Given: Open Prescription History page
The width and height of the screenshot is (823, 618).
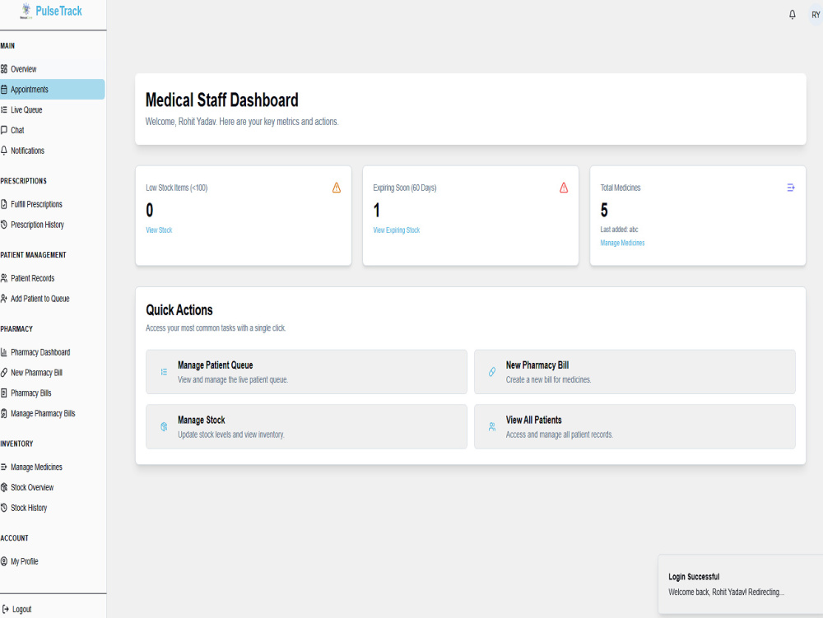Looking at the screenshot, I should (52, 225).
